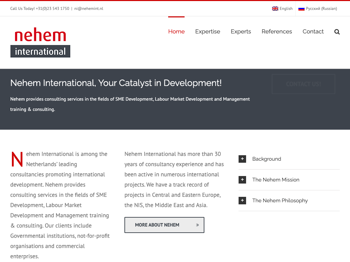Switch language to Русский (Russian)
Screen dimensions: 350x262
point(321,9)
